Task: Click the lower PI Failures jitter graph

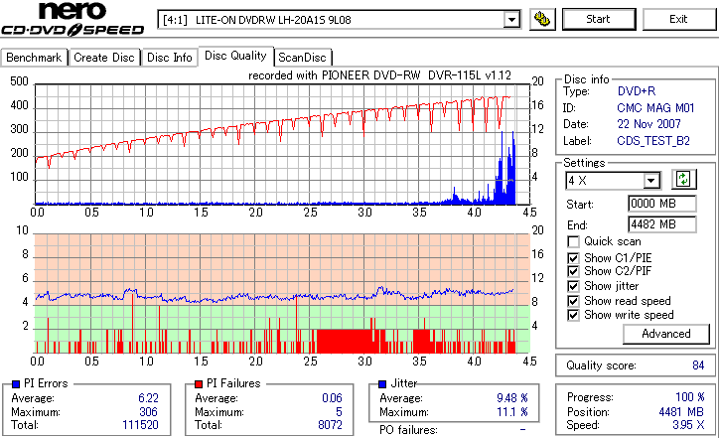Action: click(x=282, y=294)
